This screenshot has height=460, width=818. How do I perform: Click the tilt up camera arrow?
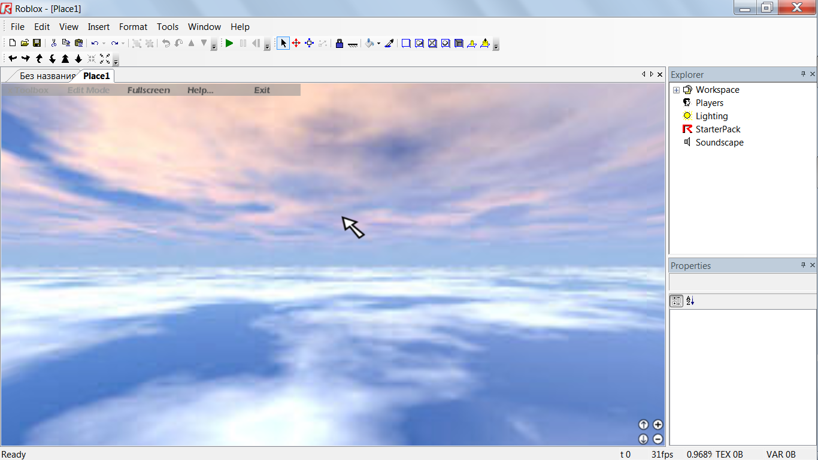[643, 425]
